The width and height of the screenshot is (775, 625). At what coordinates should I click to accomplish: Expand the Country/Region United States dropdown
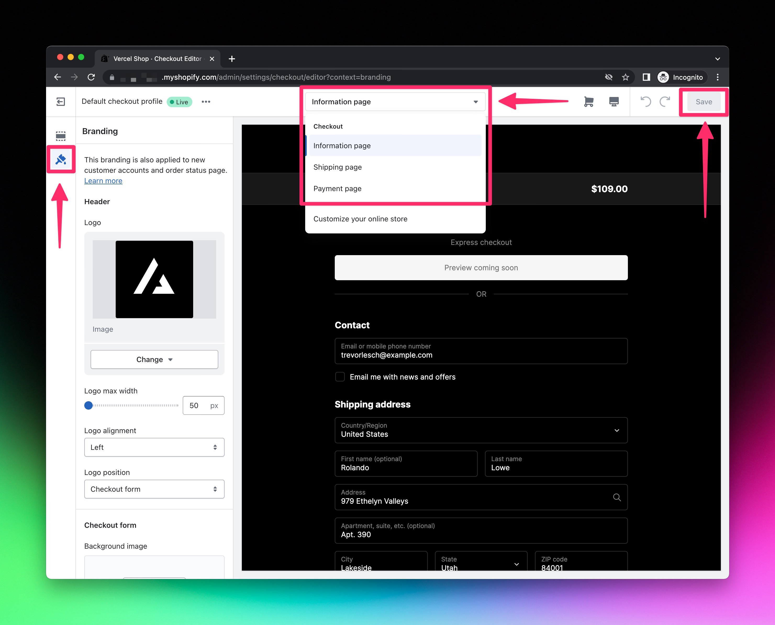481,430
